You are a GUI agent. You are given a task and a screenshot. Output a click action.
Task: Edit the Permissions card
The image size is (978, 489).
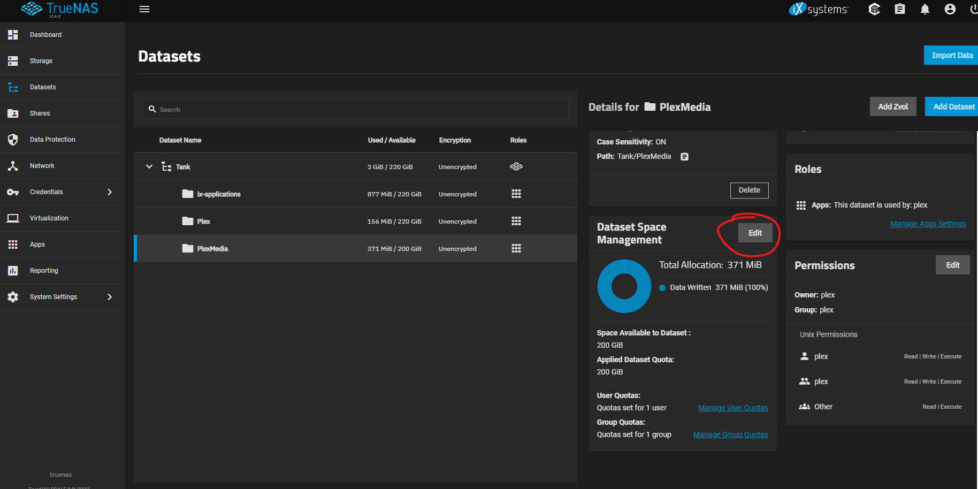[952, 265]
